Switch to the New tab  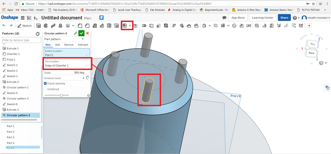tap(48, 45)
